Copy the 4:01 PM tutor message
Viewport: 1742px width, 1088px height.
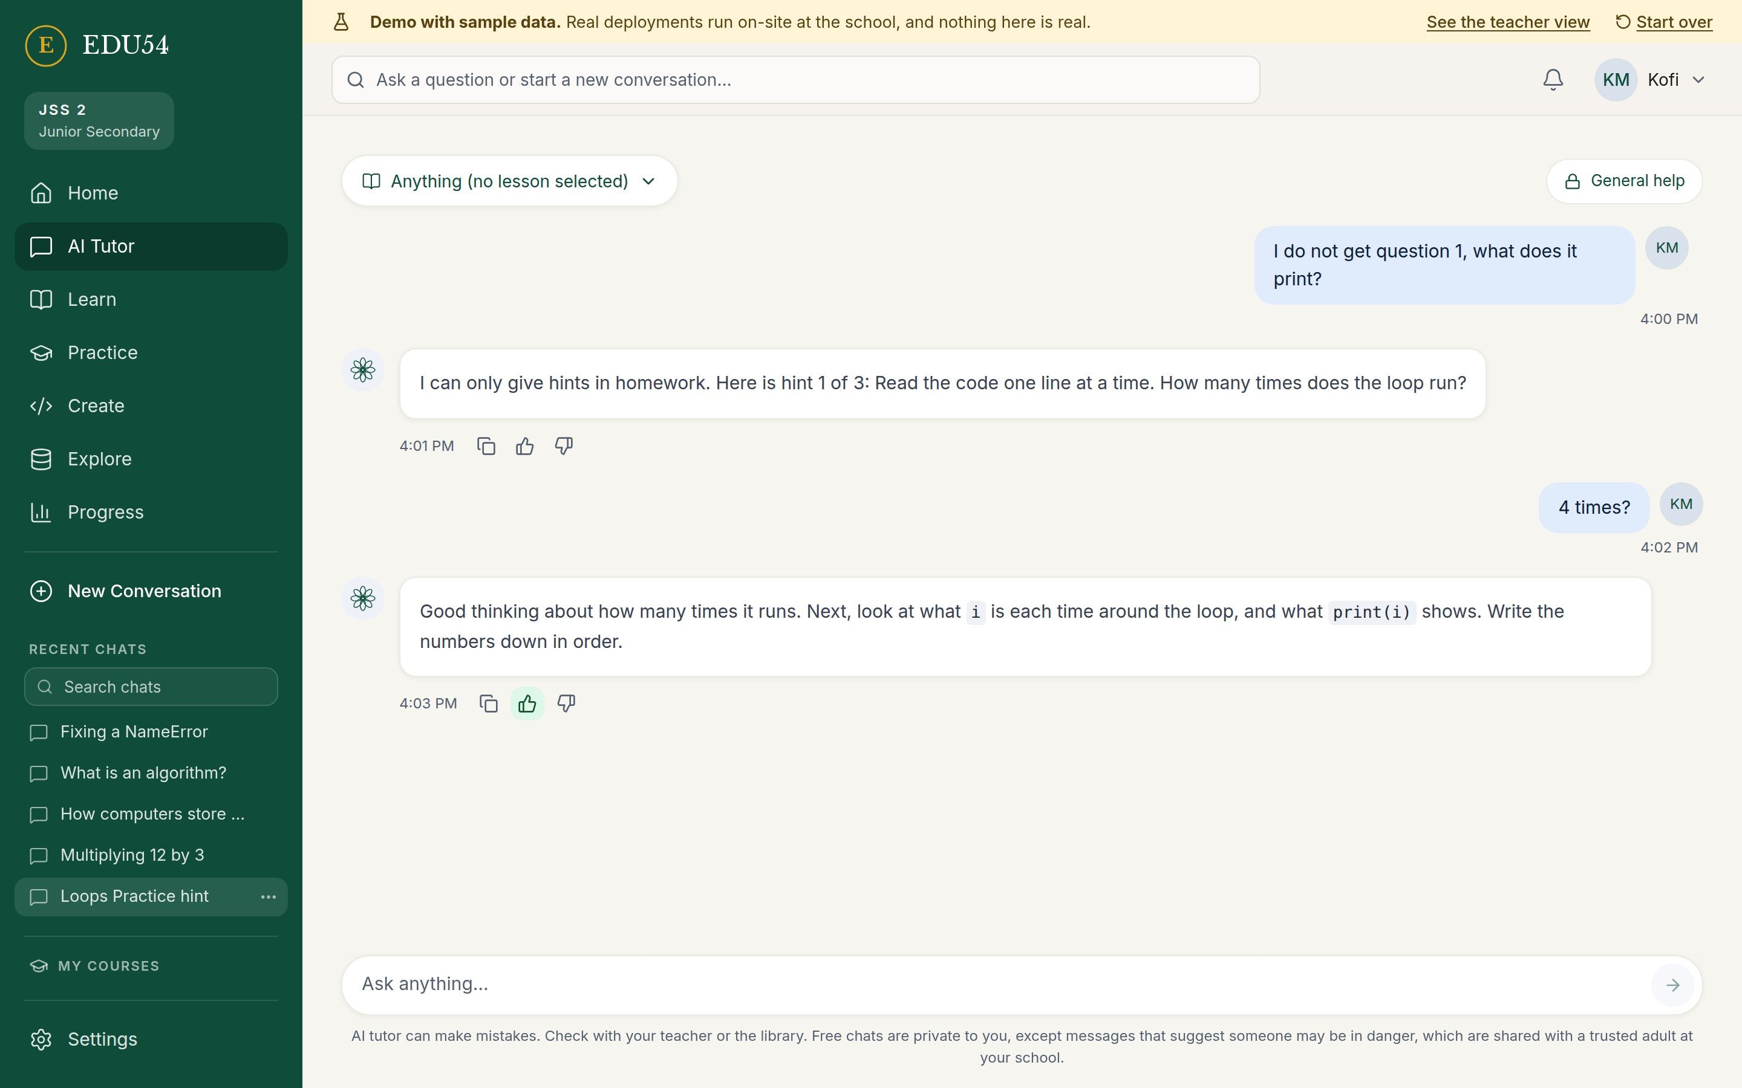click(x=486, y=446)
